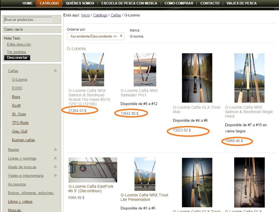Select Kunnan cañas in sidebar
This screenshot has height=212, width=279.
pyautogui.click(x=23, y=140)
